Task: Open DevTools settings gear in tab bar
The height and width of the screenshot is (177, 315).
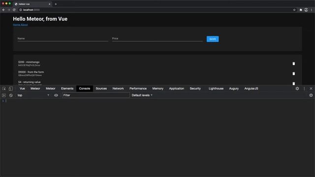Action: pos(297,88)
